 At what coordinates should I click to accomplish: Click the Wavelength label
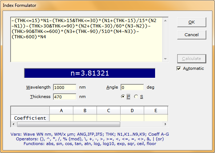point(38,87)
